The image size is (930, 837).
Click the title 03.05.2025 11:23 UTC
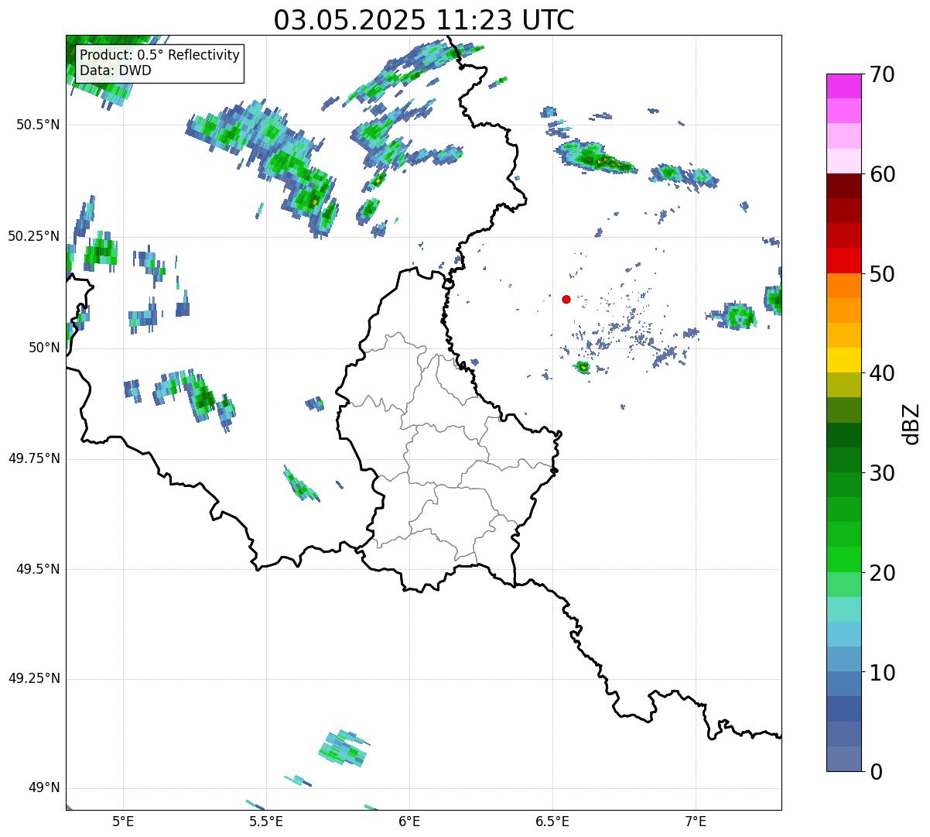coord(424,19)
